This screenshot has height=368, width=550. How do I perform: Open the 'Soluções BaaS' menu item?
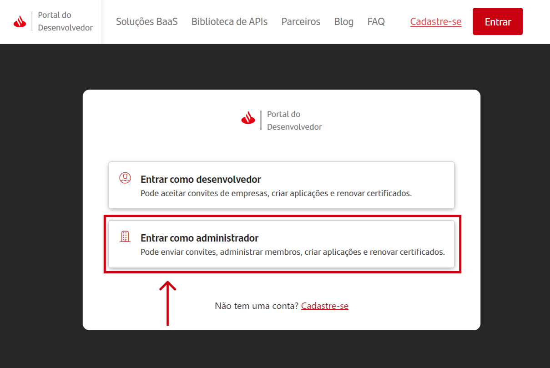click(146, 21)
